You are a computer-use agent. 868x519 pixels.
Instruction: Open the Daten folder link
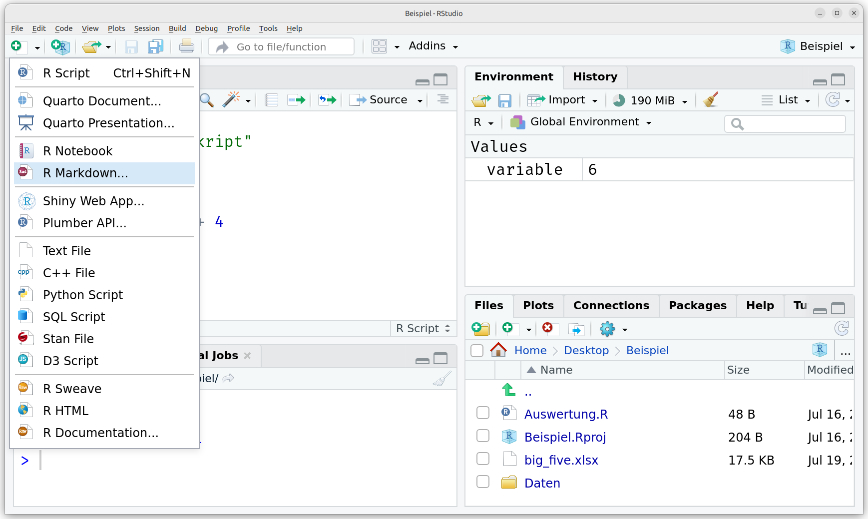point(542,483)
